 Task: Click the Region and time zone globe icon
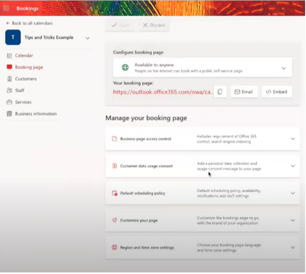coord(115,247)
